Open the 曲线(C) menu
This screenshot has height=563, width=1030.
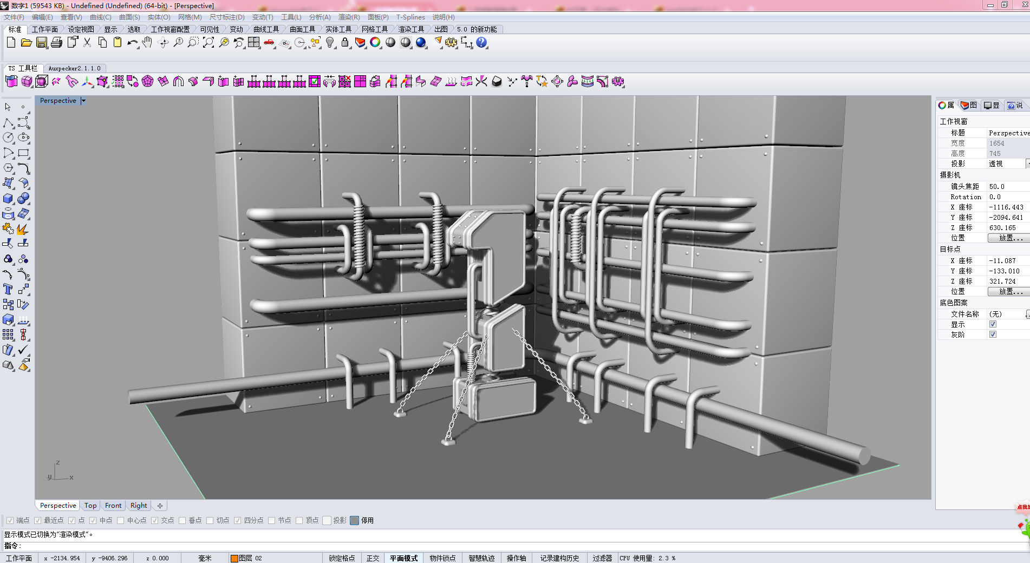pos(101,17)
